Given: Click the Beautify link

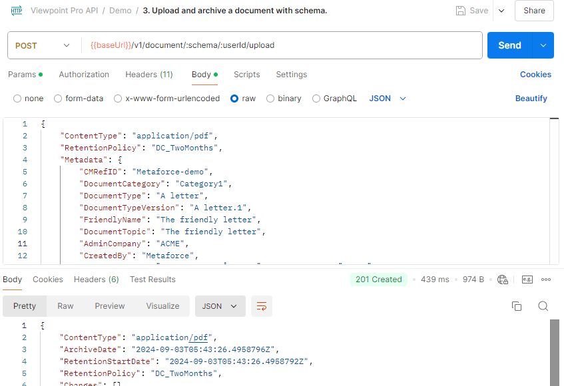Looking at the screenshot, I should [531, 98].
